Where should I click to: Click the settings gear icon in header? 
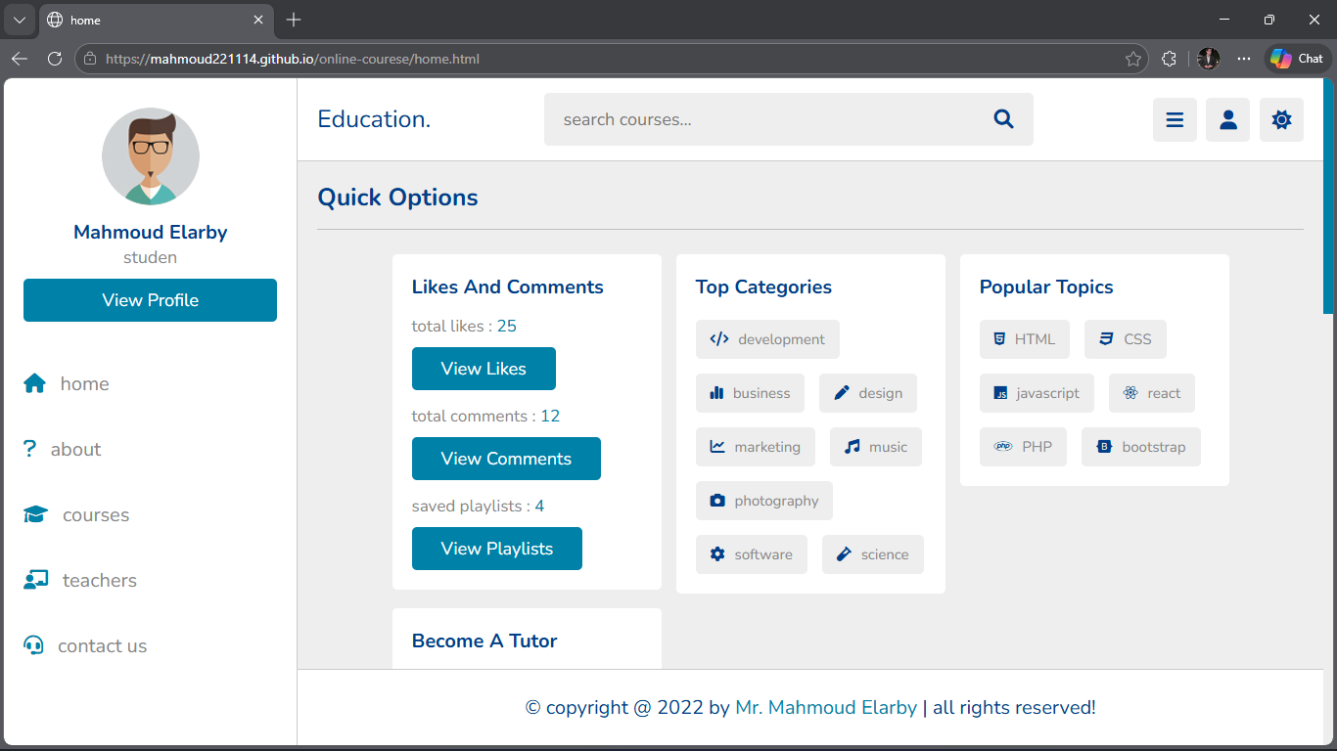coord(1281,118)
